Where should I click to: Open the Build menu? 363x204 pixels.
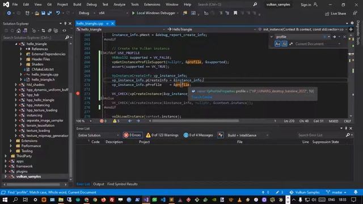click(77, 5)
